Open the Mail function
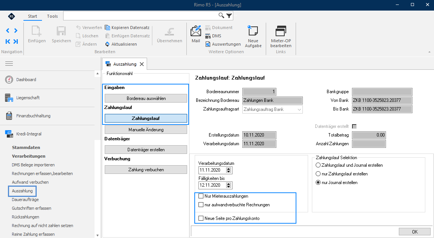The height and width of the screenshot is (238, 434). click(196, 34)
